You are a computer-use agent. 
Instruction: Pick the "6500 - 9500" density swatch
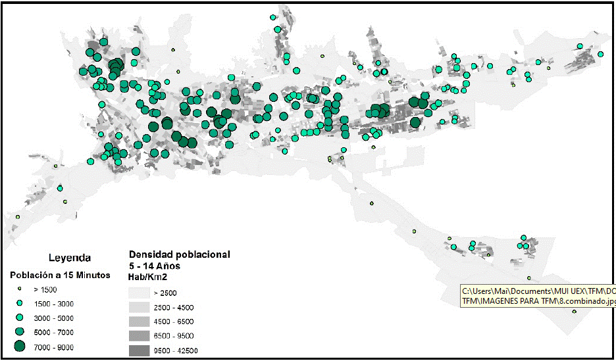tap(138, 336)
